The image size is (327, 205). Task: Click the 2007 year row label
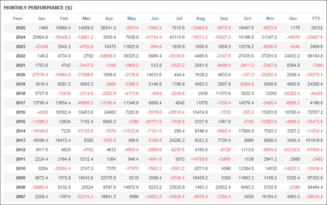[21, 197]
